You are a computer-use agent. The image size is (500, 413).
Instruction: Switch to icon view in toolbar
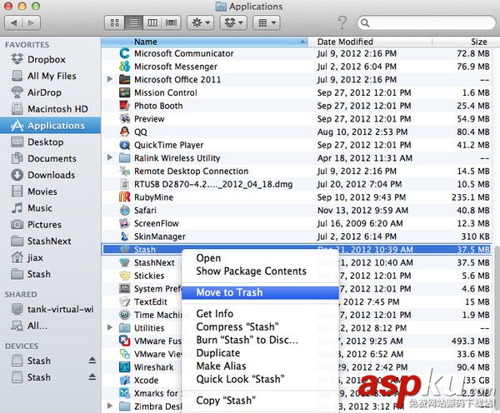[114, 23]
